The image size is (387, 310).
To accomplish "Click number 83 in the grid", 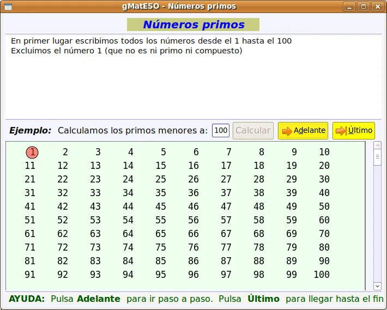I will point(95,260).
